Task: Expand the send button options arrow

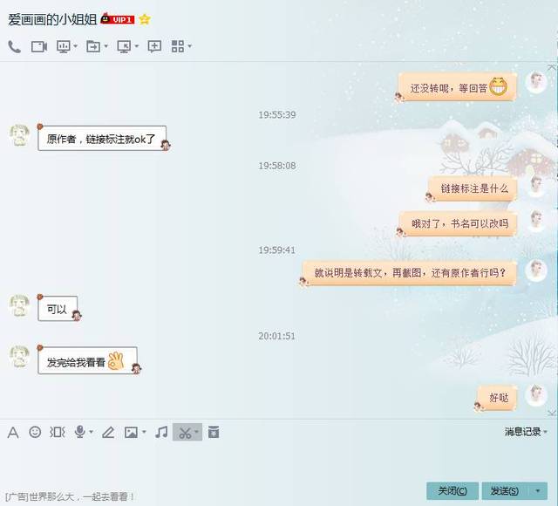Action: 538,491
